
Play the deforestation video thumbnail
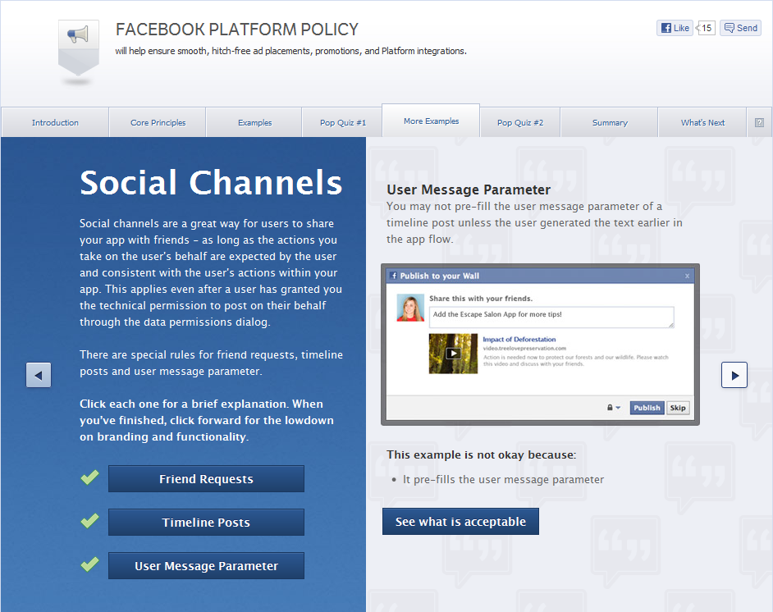pyautogui.click(x=453, y=354)
